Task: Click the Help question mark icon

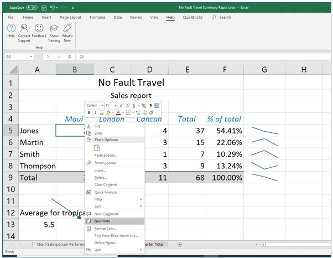Action: (x=11, y=28)
